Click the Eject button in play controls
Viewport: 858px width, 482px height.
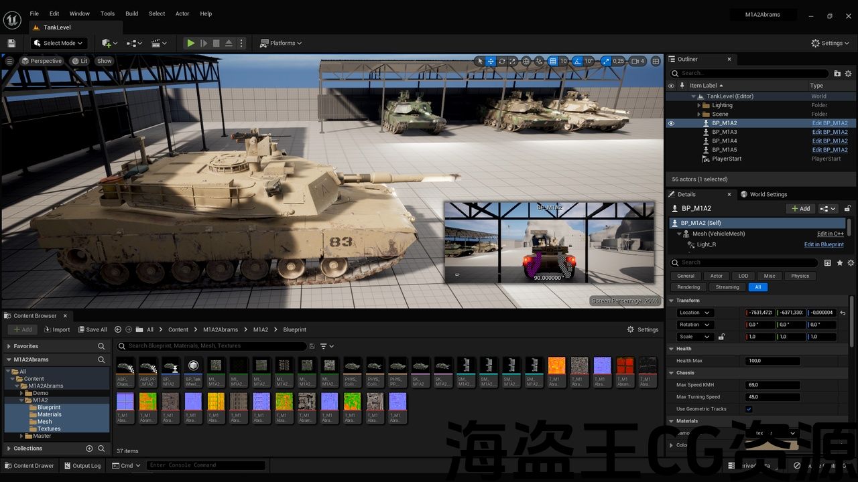[229, 43]
